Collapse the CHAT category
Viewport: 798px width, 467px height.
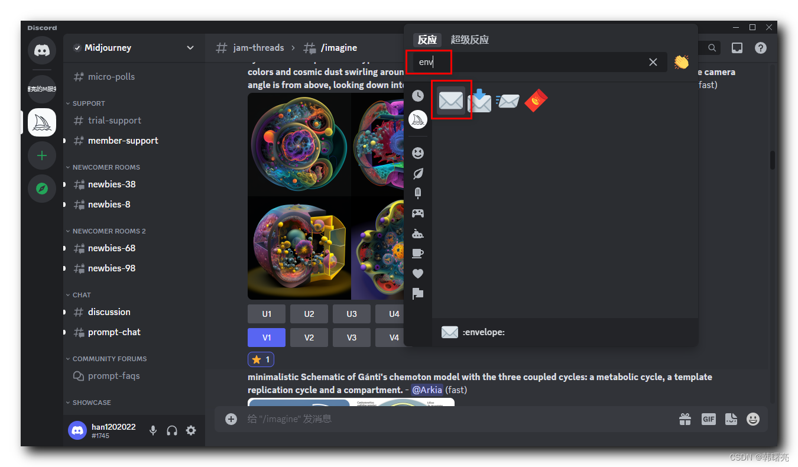coord(79,295)
